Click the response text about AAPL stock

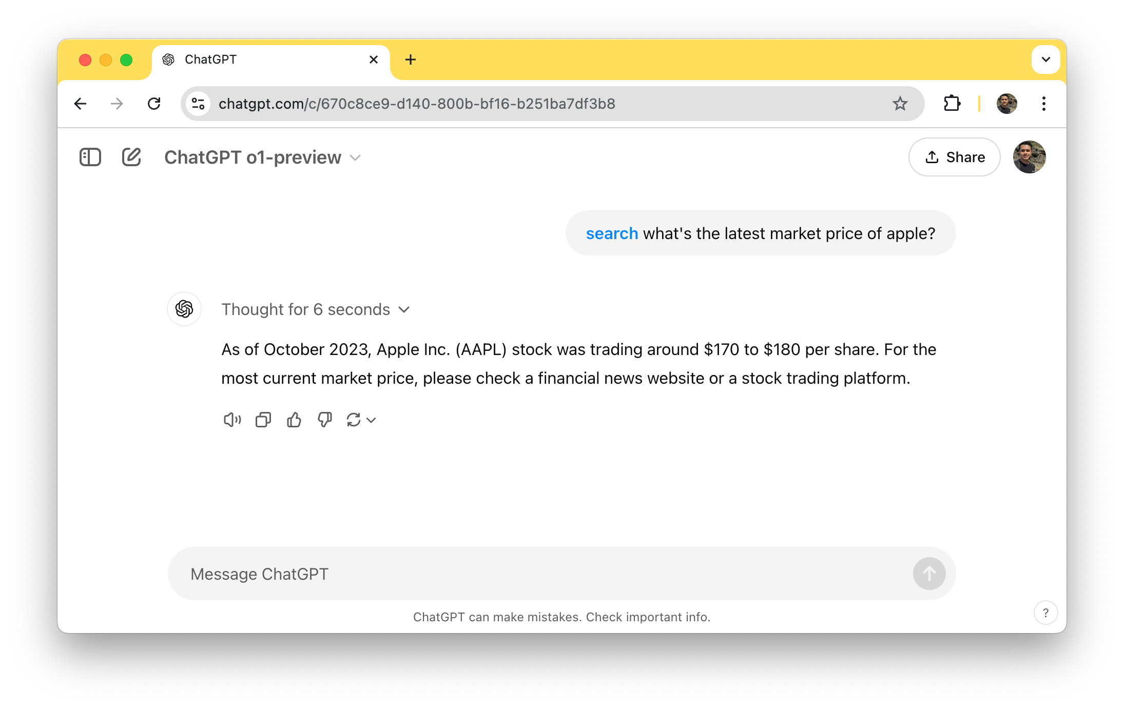pyautogui.click(x=579, y=364)
